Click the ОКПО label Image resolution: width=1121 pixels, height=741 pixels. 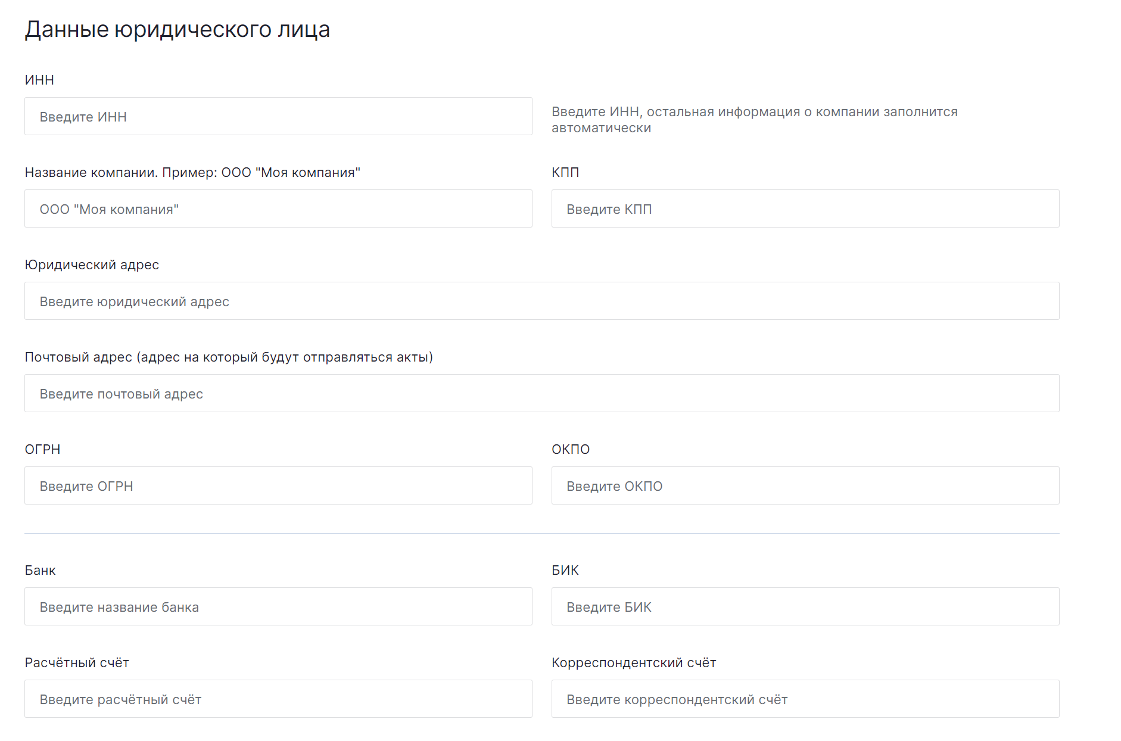pos(571,449)
